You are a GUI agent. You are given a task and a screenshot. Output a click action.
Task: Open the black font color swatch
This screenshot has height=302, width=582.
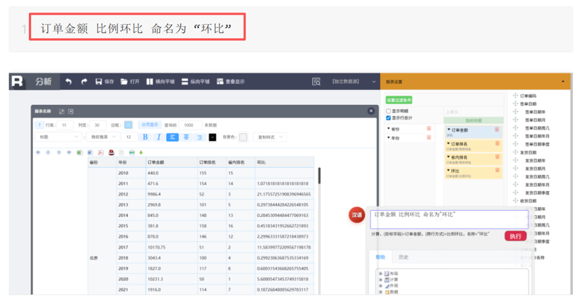[212, 137]
